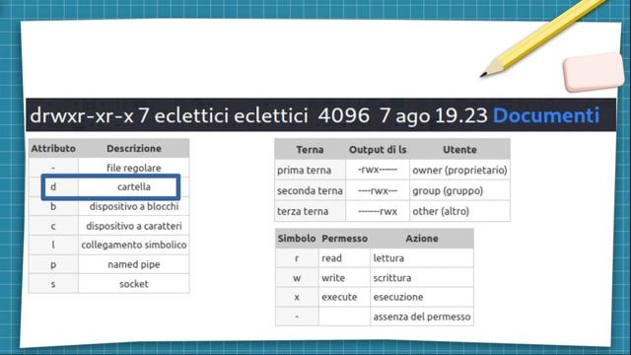Click 'other (altro)' cell
This screenshot has height=355, width=631.
(459, 211)
